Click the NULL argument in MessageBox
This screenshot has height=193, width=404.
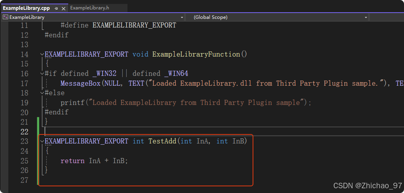pyautogui.click(x=112, y=83)
